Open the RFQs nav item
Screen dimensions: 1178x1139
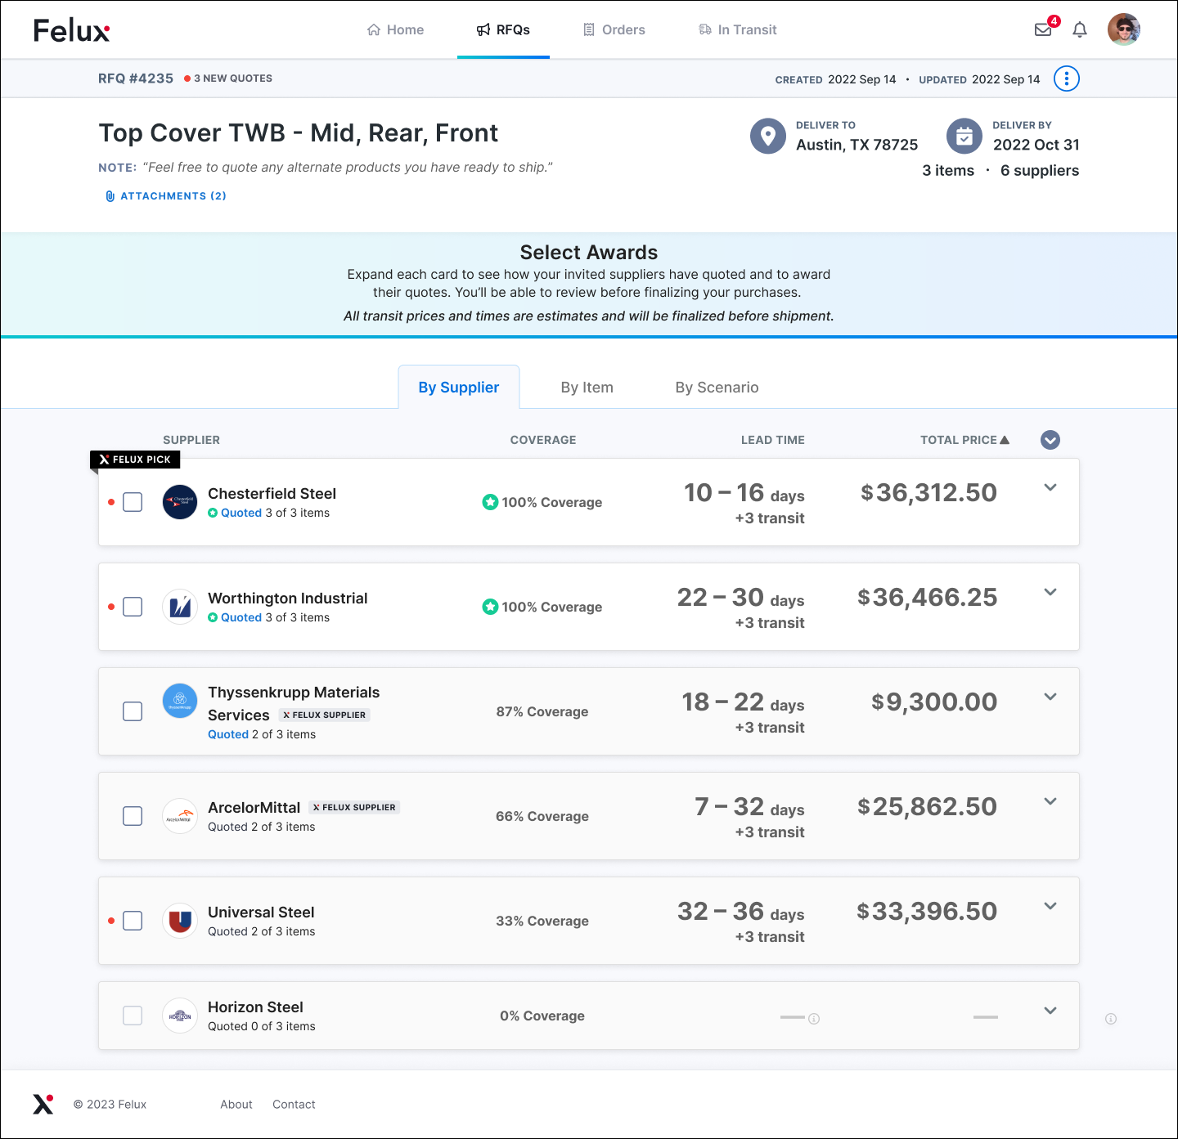click(x=503, y=29)
